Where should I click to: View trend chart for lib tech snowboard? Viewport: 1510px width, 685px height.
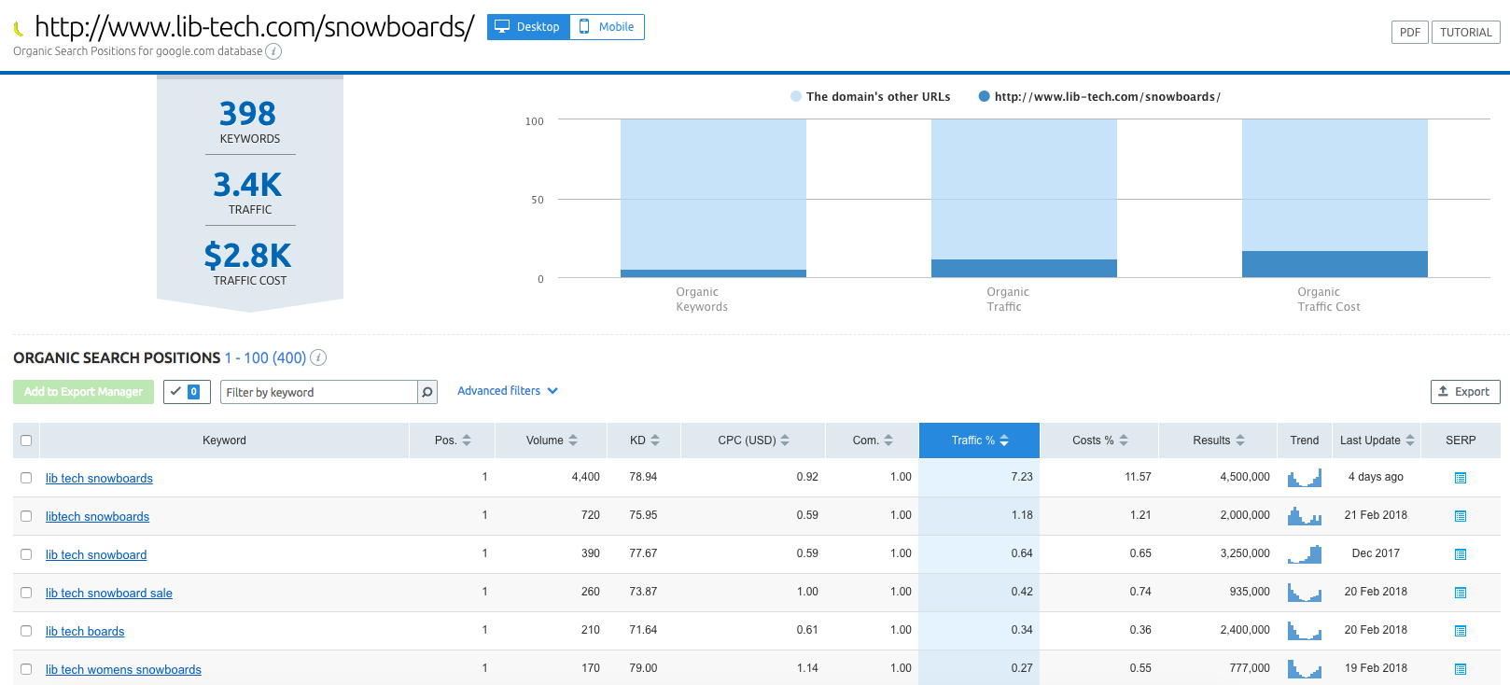pos(1305,554)
